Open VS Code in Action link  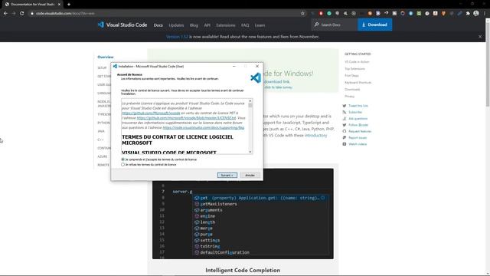click(357, 62)
